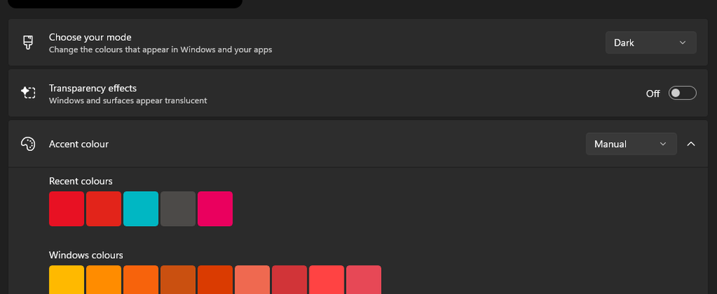The width and height of the screenshot is (717, 294).
Task: Toggle the Transparency effects switch
Action: pyautogui.click(x=683, y=93)
